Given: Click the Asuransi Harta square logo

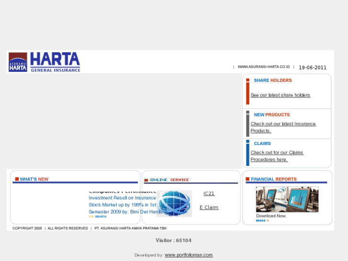Looking at the screenshot, I should click(x=18, y=62).
